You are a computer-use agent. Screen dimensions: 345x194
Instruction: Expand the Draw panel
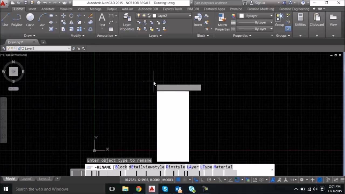coord(30,36)
